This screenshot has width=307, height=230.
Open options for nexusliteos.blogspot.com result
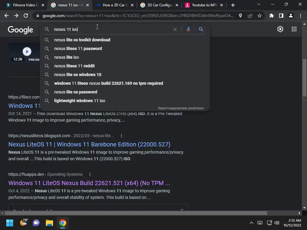point(121,136)
